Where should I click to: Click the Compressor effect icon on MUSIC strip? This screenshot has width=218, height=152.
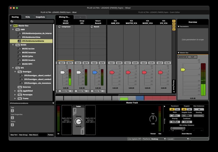pyautogui.click(x=60, y=27)
